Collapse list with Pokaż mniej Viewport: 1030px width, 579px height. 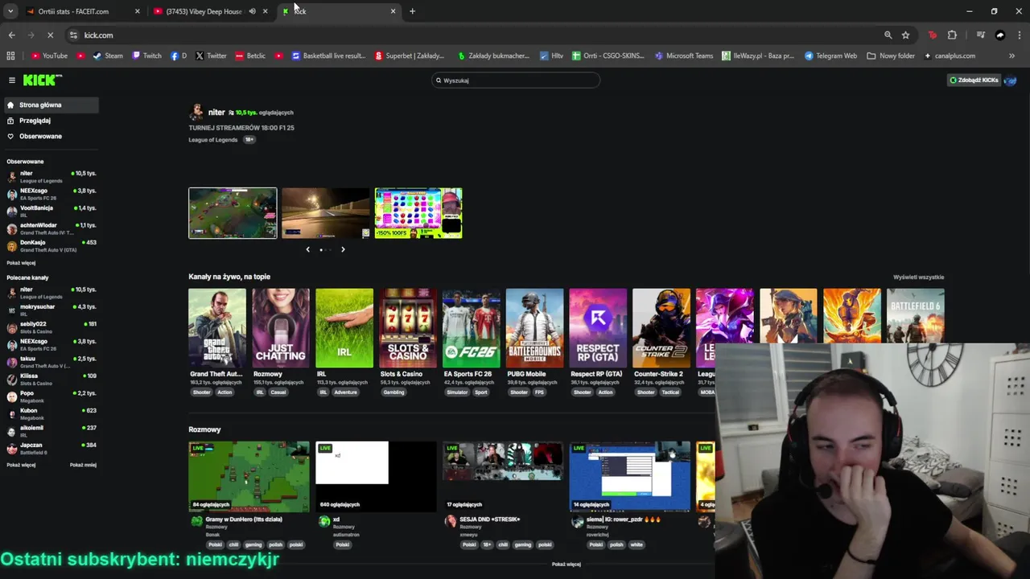[83, 465]
